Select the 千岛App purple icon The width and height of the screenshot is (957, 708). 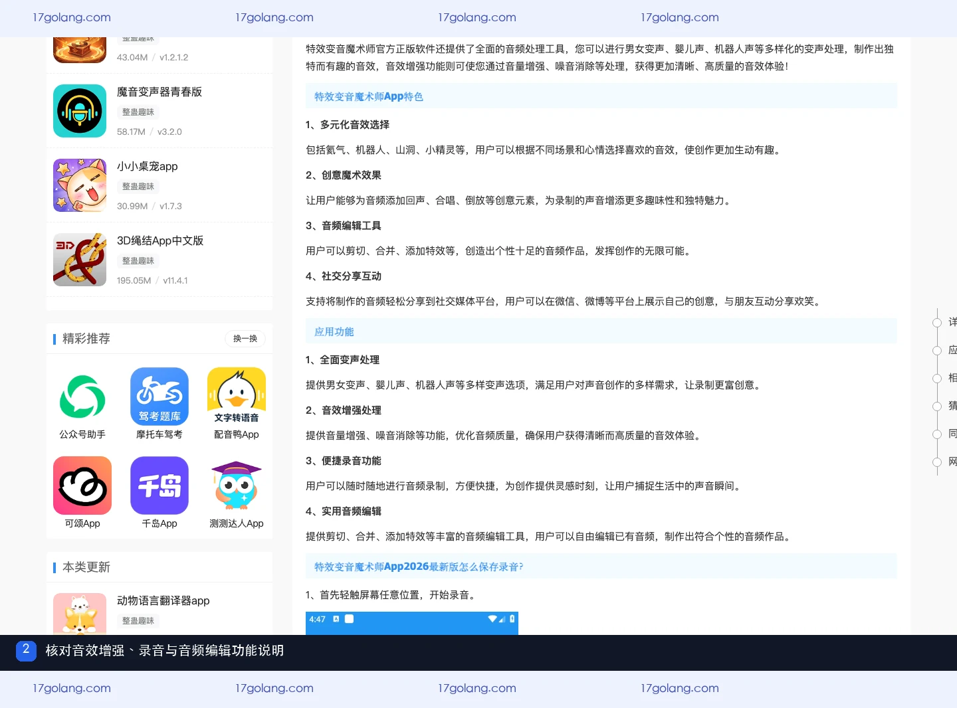[159, 486]
